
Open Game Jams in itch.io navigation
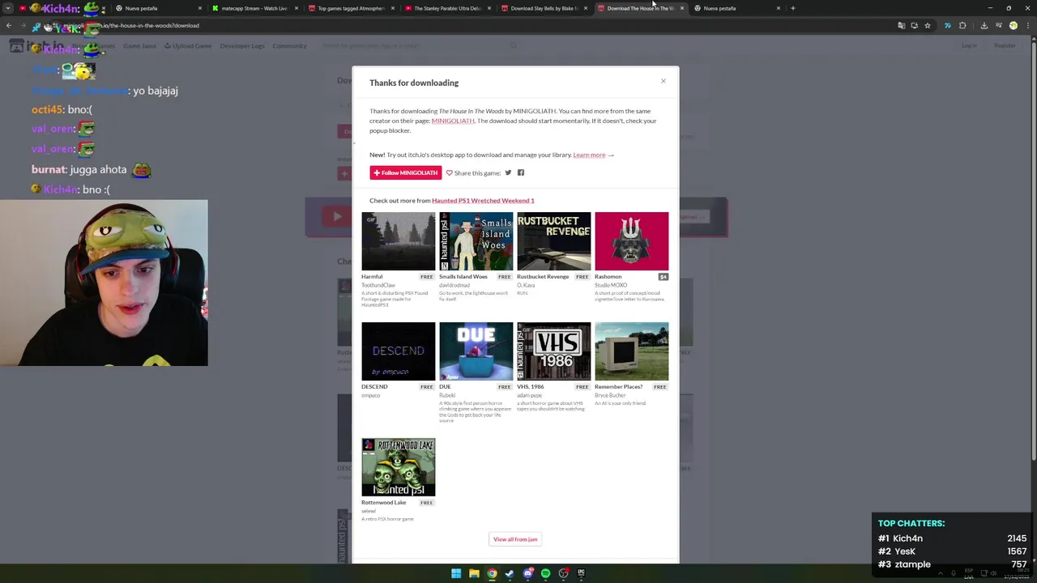(139, 46)
